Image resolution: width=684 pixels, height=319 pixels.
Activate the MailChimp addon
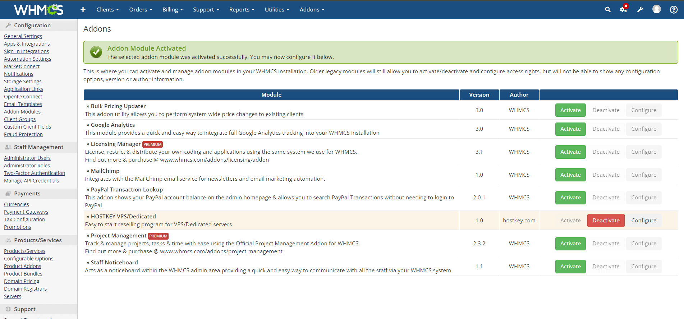click(570, 175)
